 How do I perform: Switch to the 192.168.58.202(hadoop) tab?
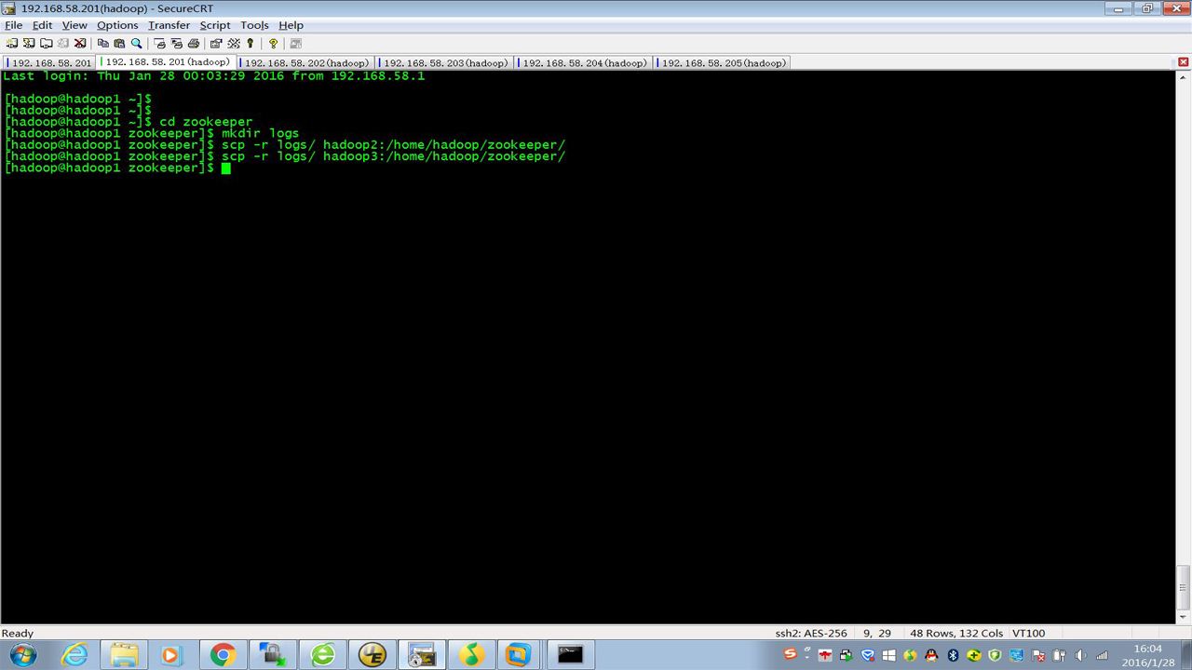tap(305, 63)
